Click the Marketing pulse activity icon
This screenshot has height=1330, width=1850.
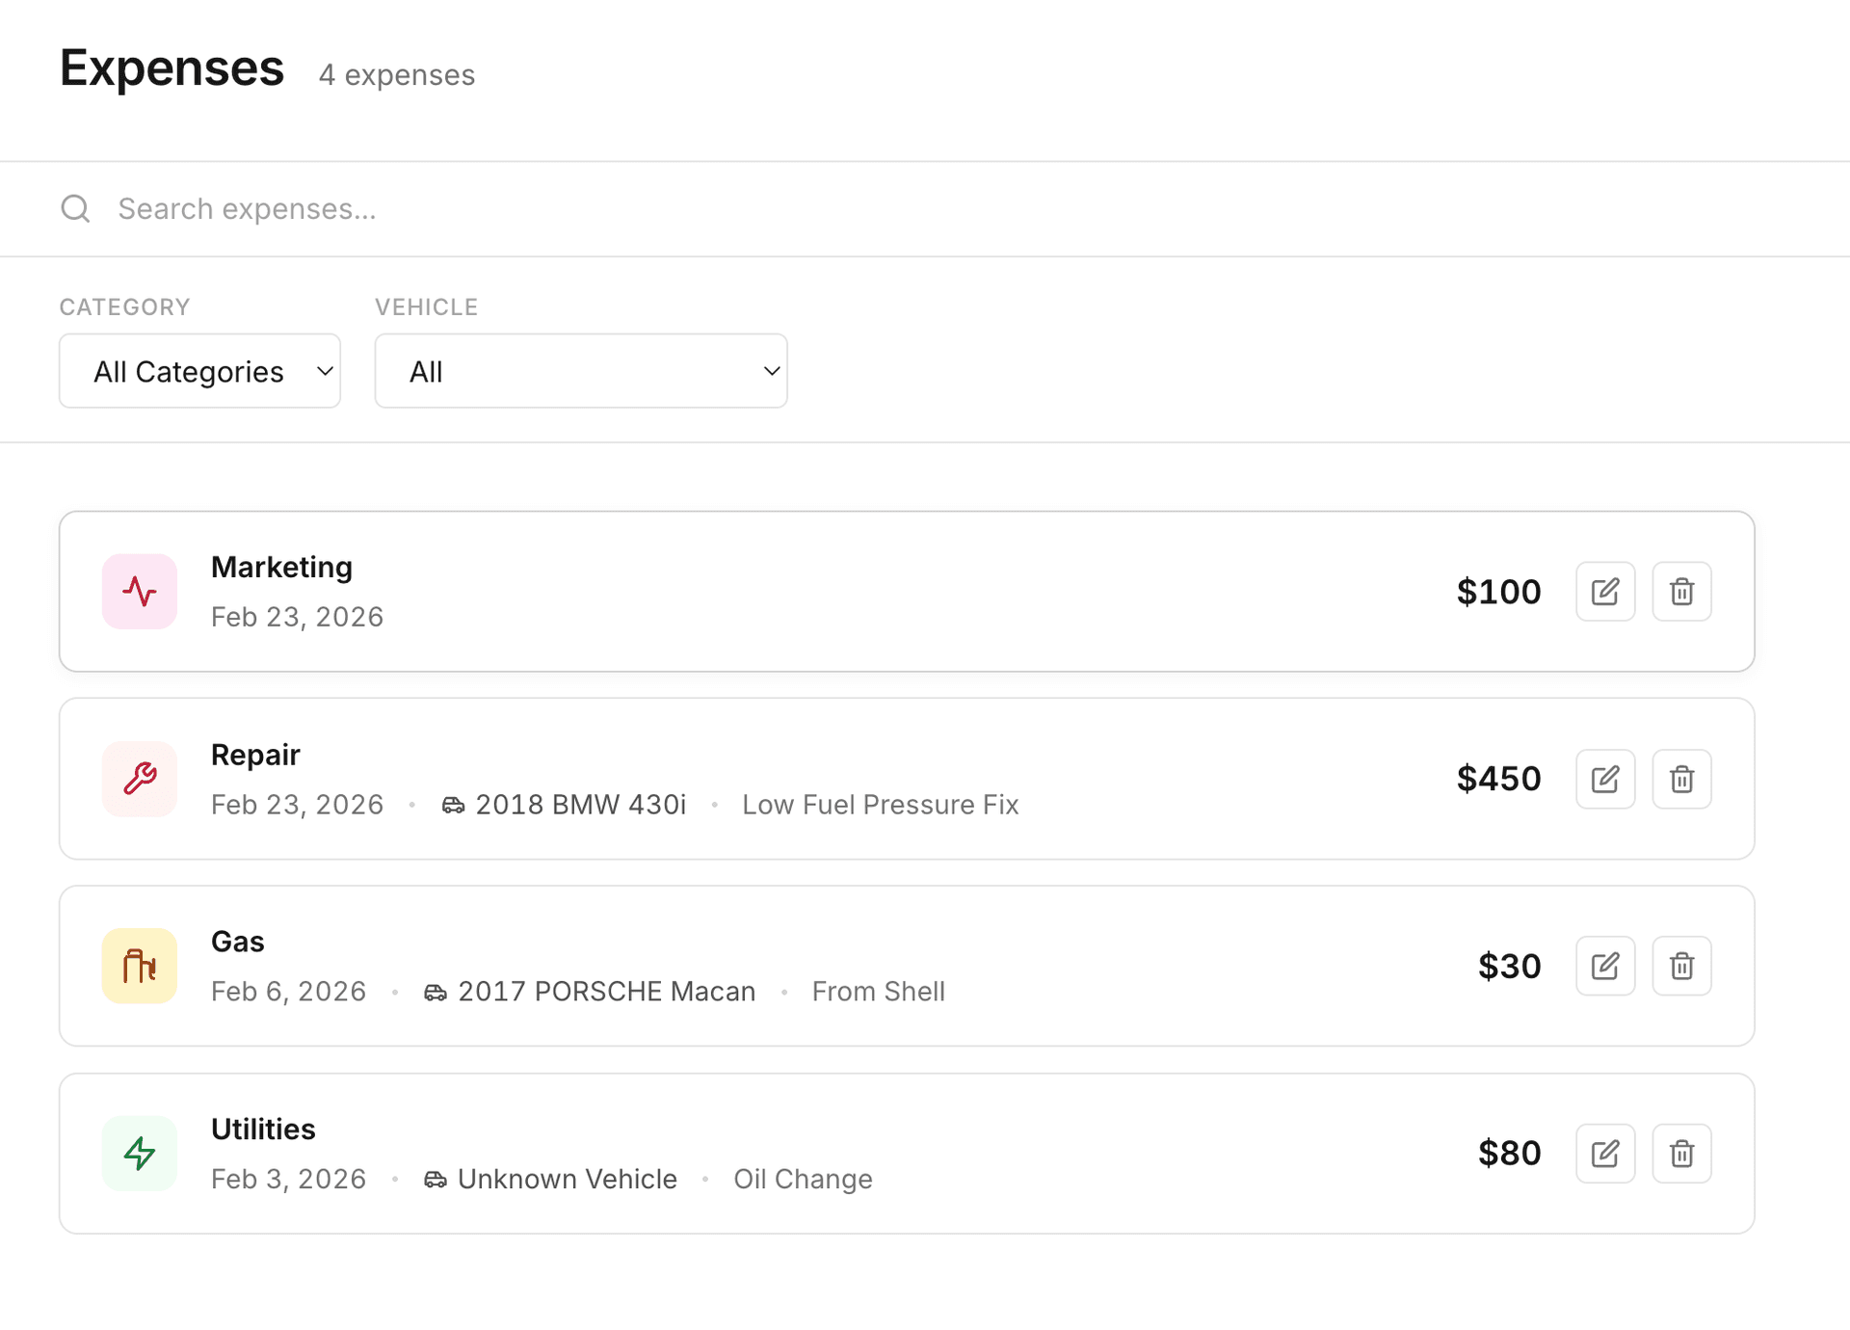point(140,591)
